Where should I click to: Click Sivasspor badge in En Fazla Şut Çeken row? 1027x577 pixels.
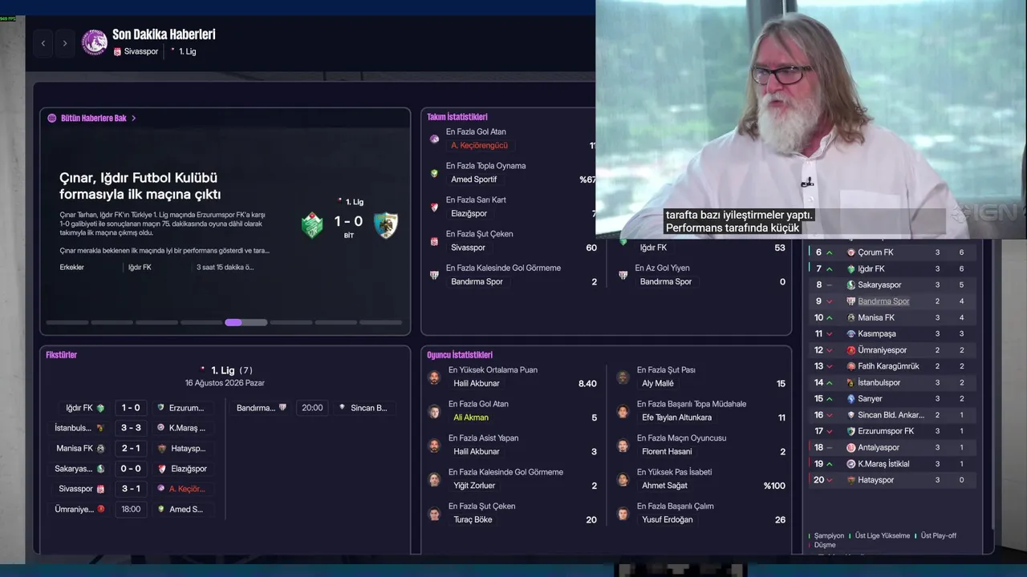point(434,241)
